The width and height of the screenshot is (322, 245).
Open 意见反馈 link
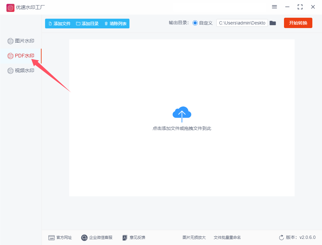(x=134, y=238)
